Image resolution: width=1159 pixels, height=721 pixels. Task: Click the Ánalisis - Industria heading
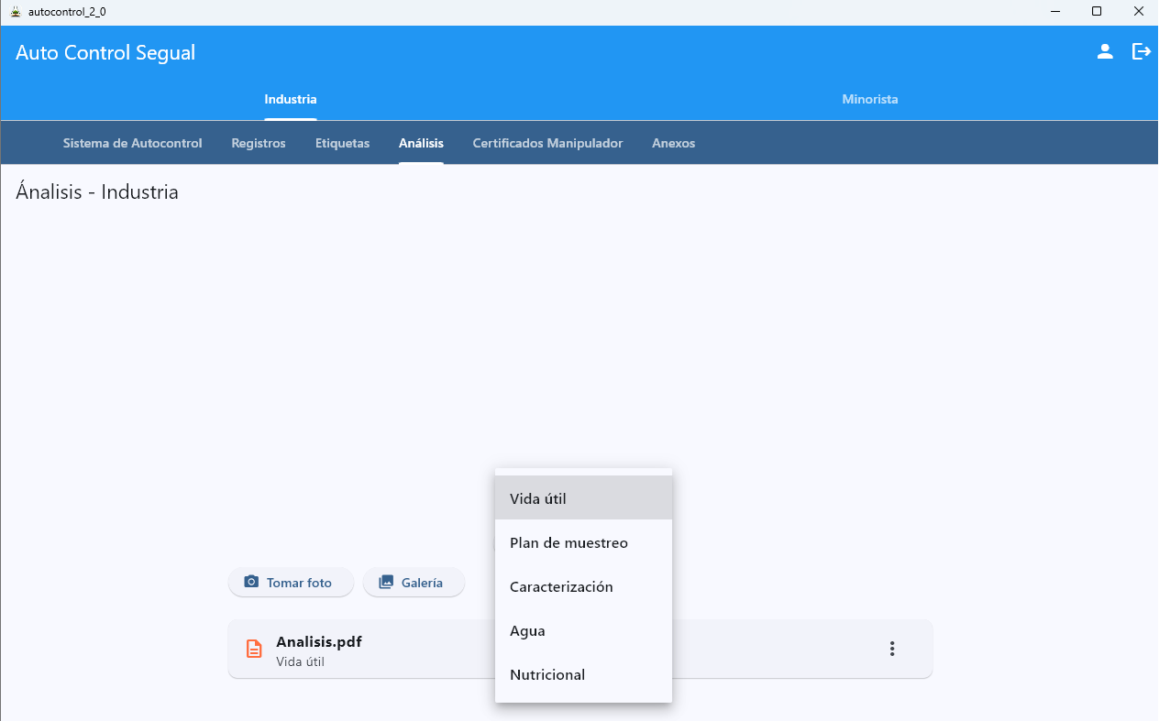(97, 192)
